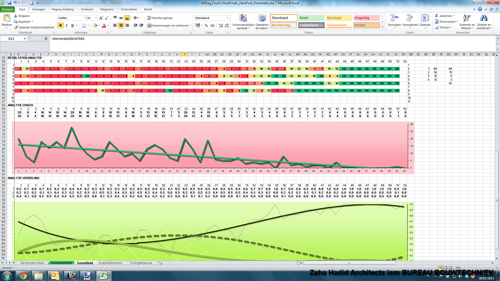500x281 pixels.
Task: Open the AnalyseElements sheet tab
Action: [x=110, y=263]
